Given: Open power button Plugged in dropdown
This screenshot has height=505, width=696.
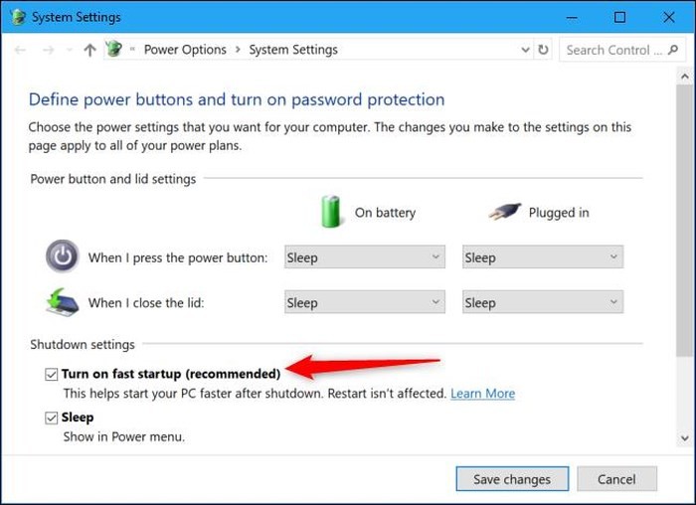Looking at the screenshot, I should tap(543, 257).
